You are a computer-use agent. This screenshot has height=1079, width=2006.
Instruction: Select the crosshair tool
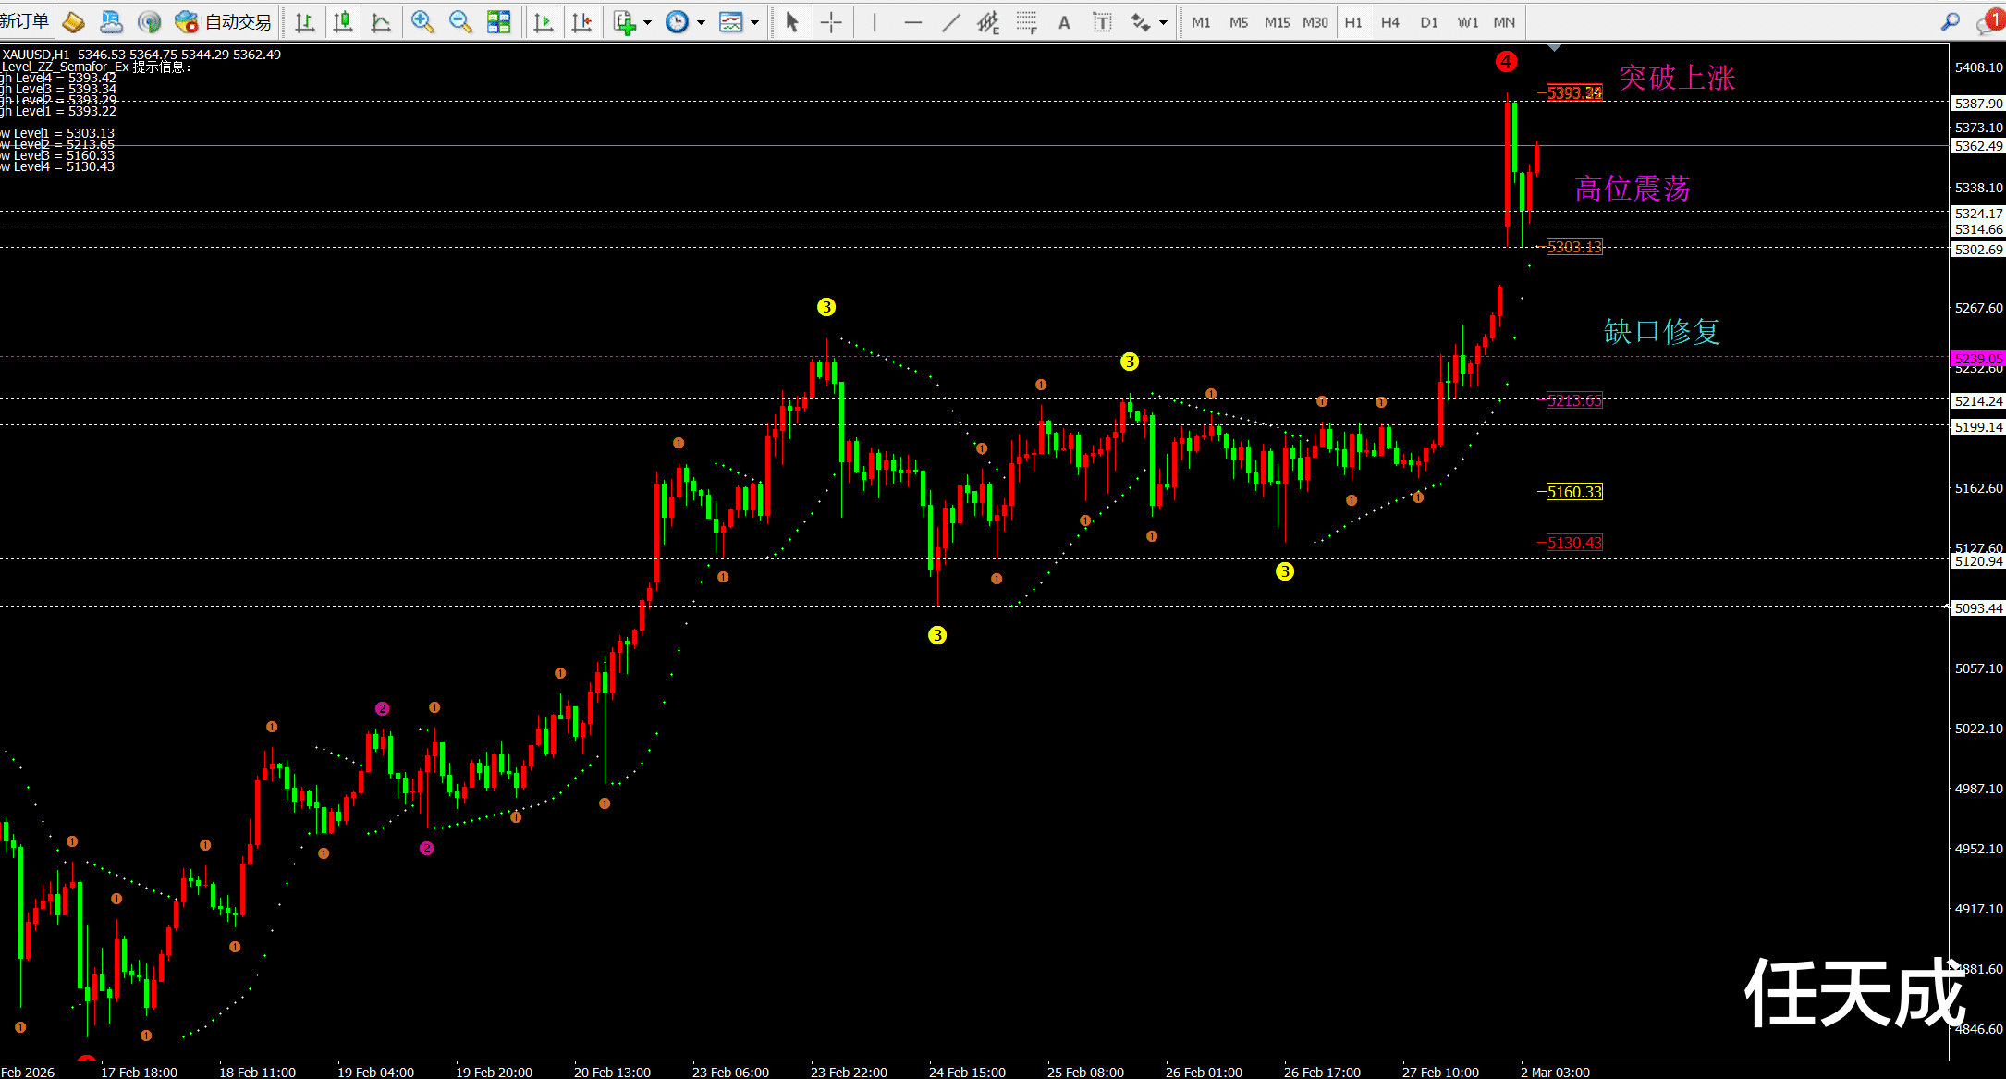pos(831,22)
